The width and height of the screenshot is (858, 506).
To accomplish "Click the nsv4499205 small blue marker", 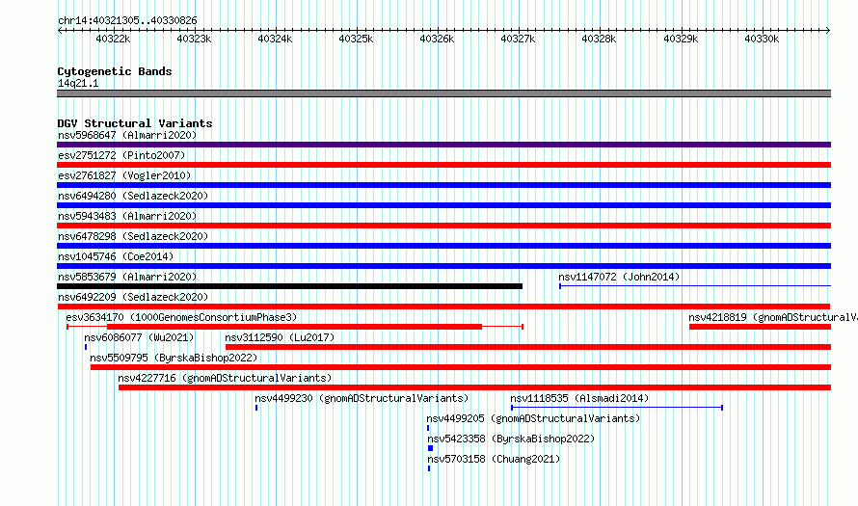I will click(x=428, y=428).
